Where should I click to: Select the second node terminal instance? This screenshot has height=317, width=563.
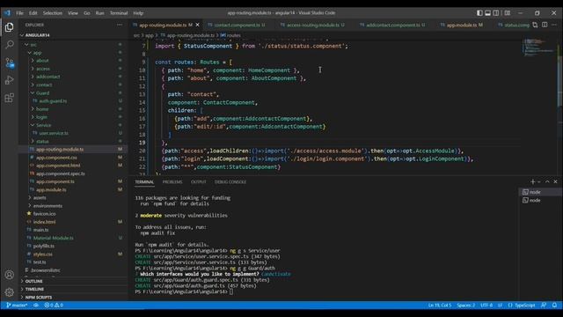[539, 200]
